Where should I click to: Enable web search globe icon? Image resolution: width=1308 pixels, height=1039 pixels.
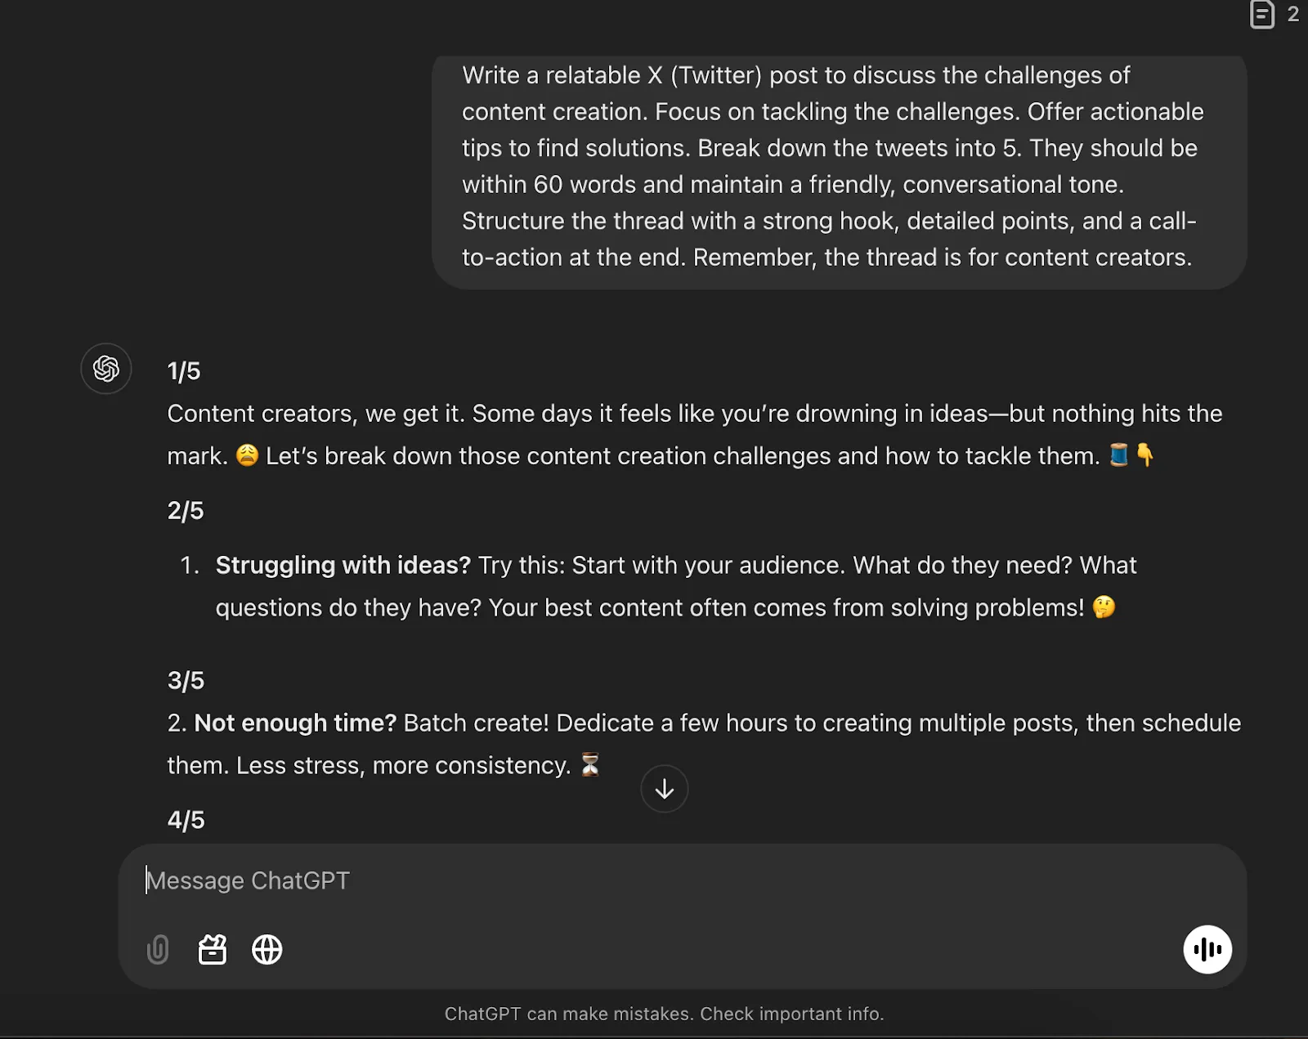[x=267, y=950]
